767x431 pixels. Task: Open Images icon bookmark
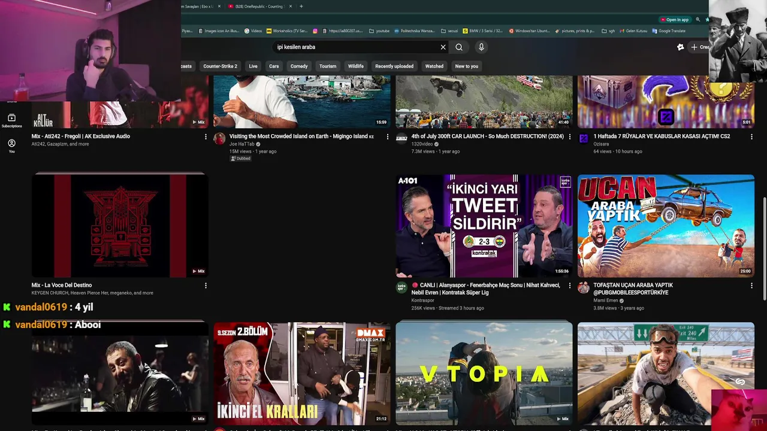pyautogui.click(x=218, y=31)
